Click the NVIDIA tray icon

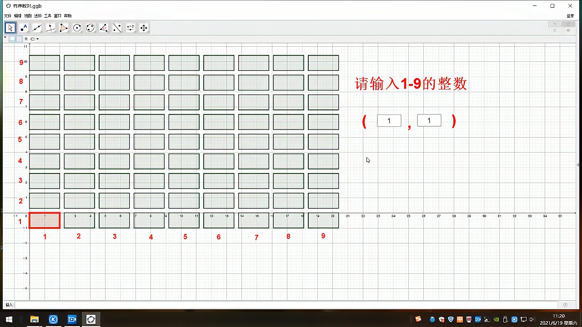tap(496, 319)
